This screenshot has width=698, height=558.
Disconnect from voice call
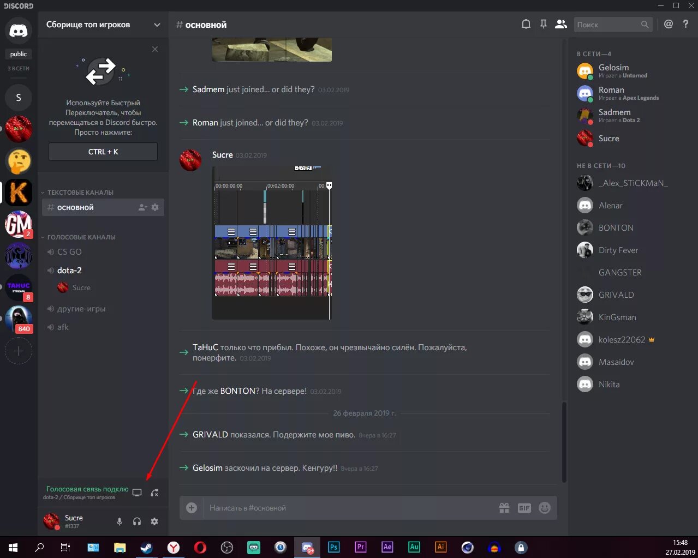[155, 493]
